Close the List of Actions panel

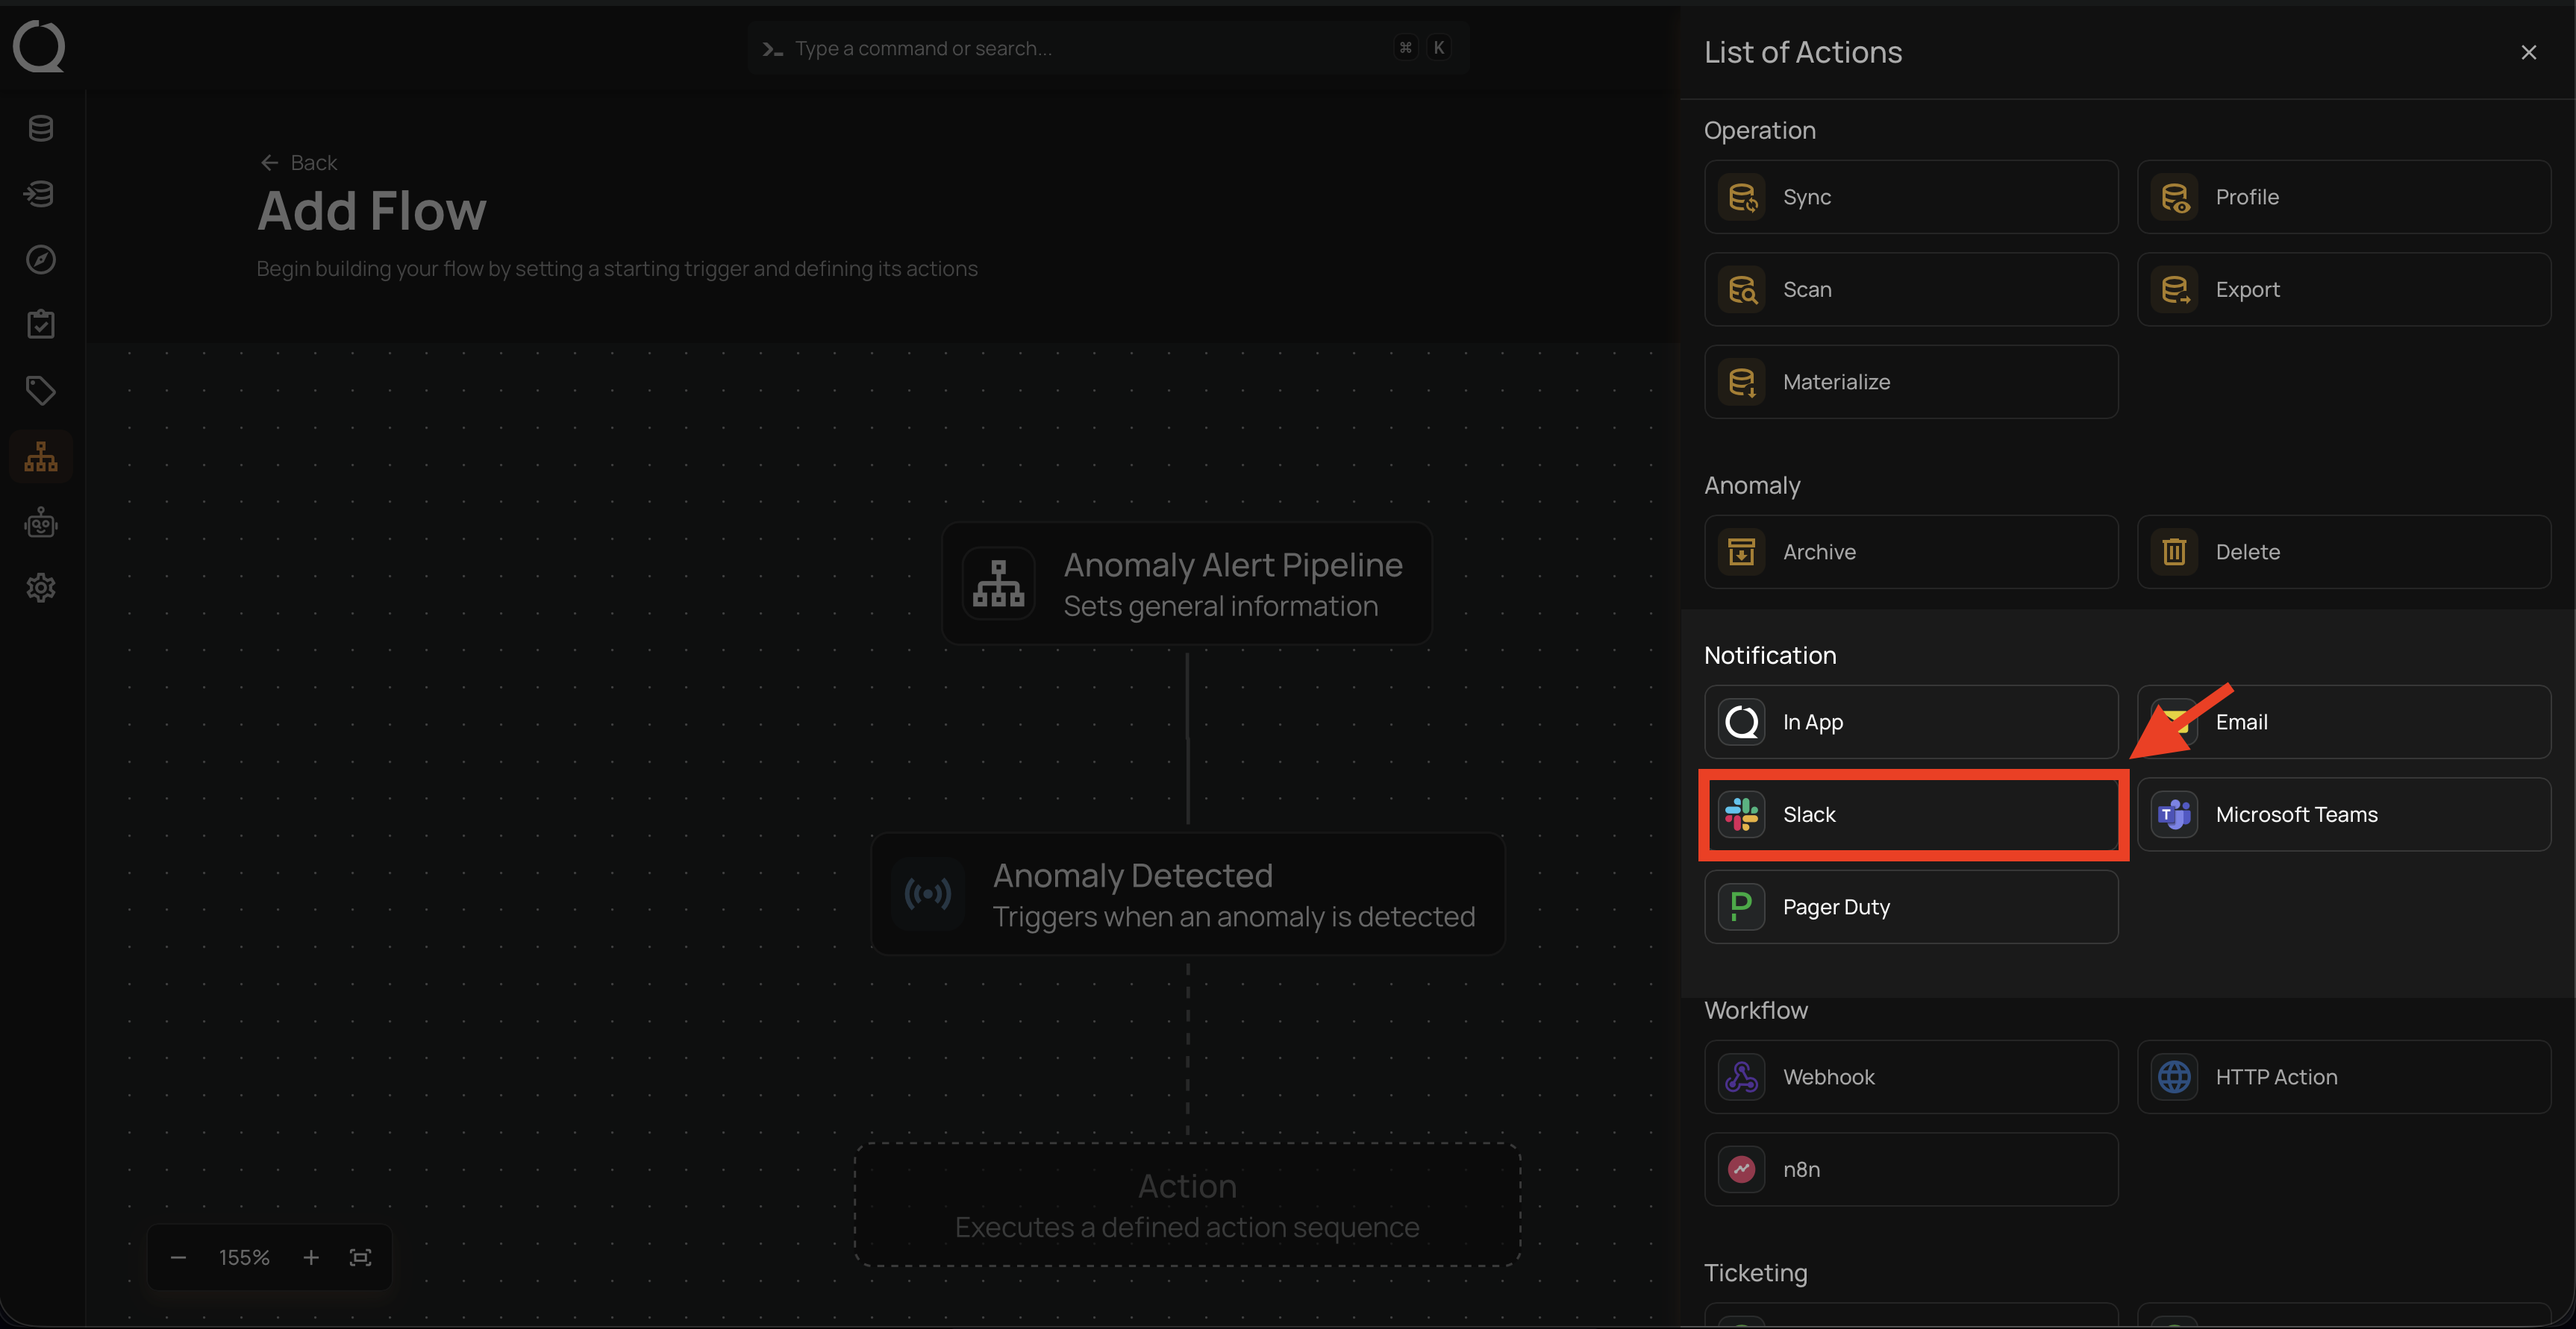click(x=2528, y=52)
